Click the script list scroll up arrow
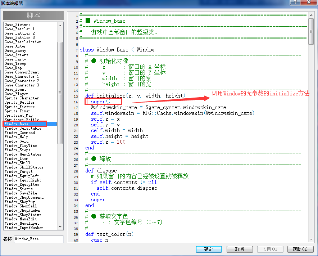This screenshot has height=256, width=318. tap(60, 25)
